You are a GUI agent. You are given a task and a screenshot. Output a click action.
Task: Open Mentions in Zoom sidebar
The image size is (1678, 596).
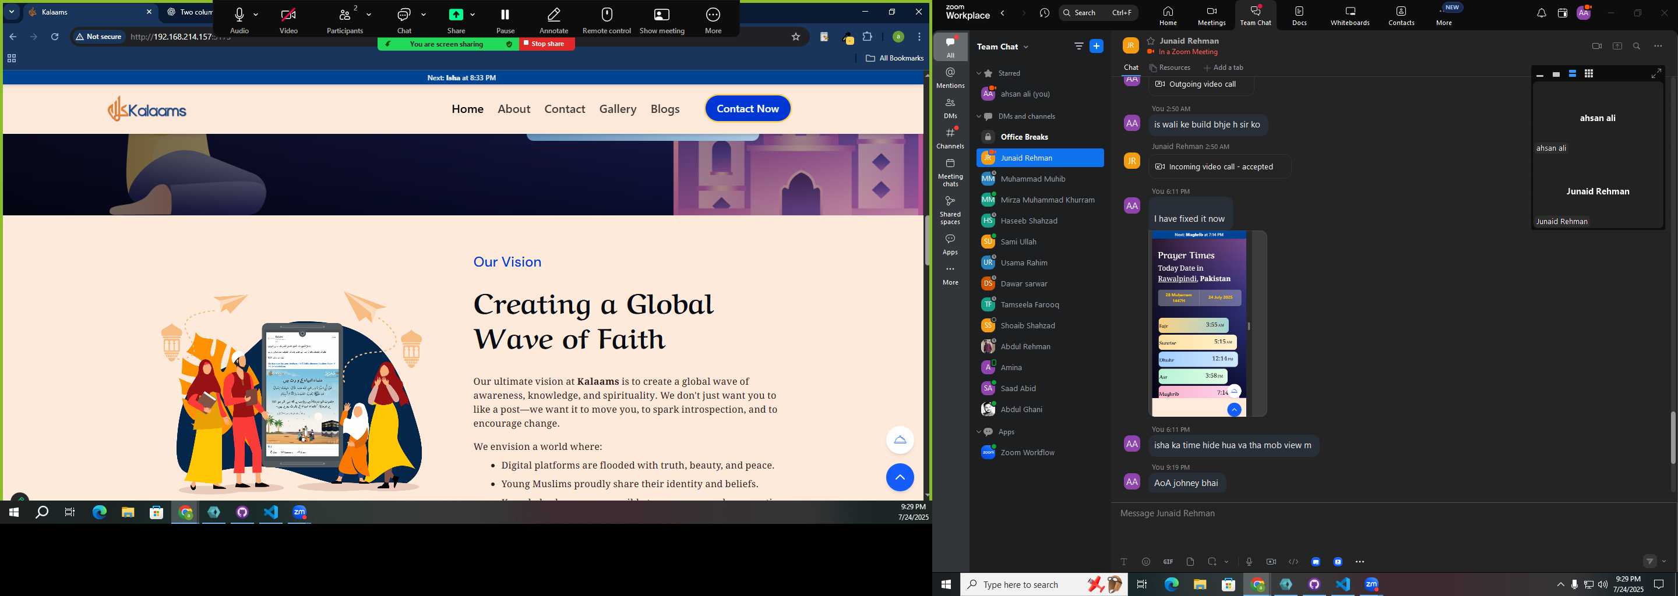[950, 77]
